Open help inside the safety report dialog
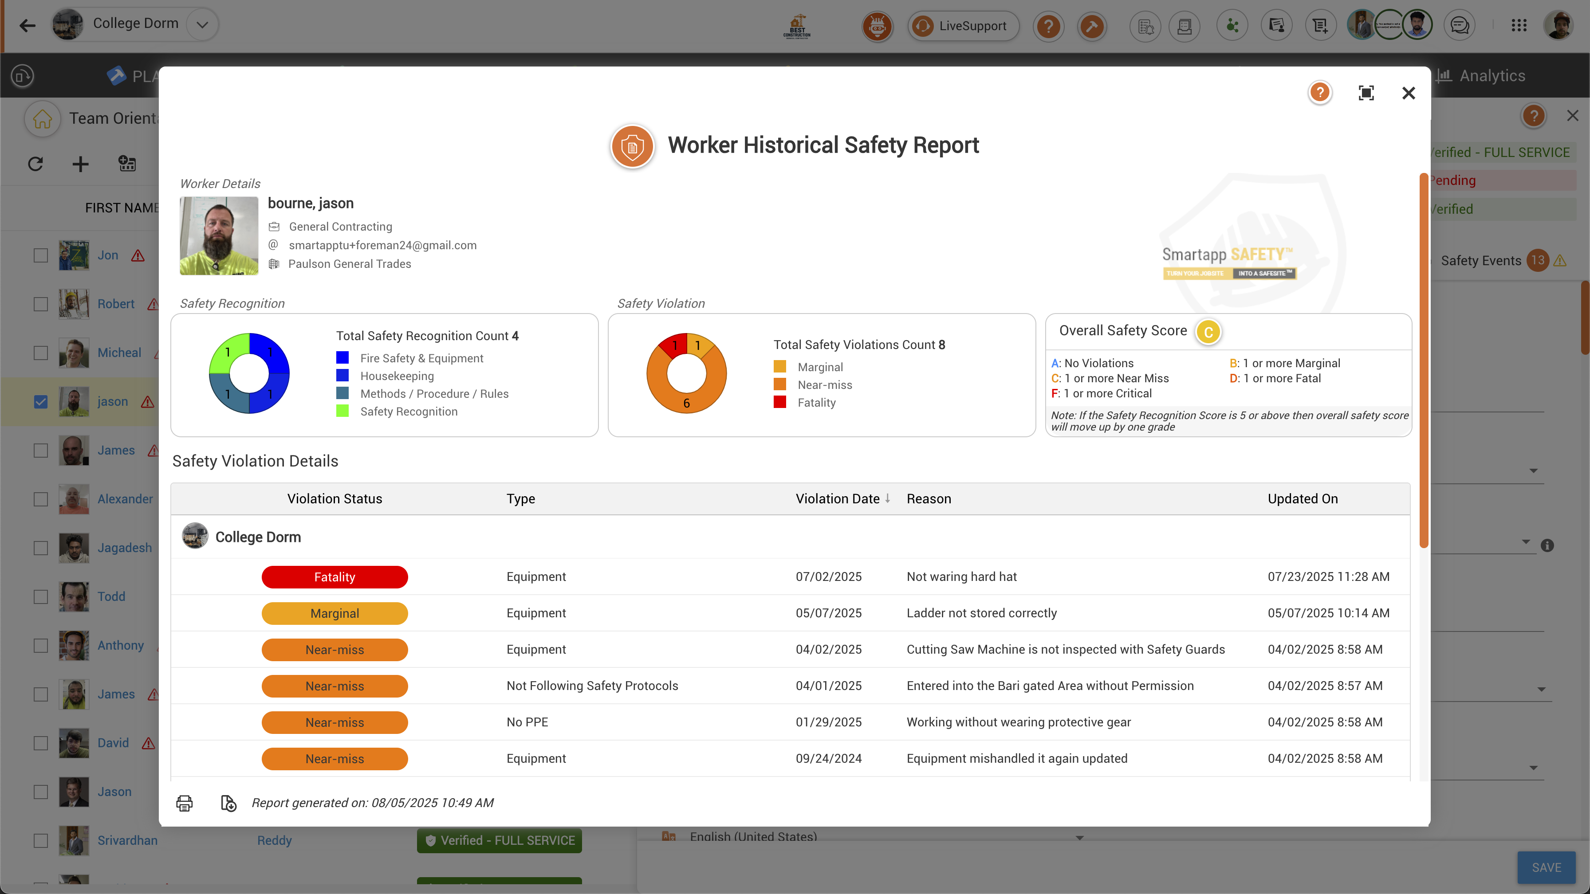Screen dimensions: 1590x894 pyautogui.click(x=1320, y=93)
